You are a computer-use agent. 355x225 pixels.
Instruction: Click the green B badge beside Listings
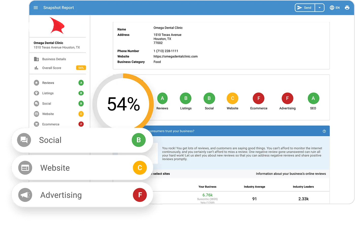81,93
